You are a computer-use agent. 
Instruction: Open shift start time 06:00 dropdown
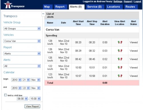(x=22, y=99)
